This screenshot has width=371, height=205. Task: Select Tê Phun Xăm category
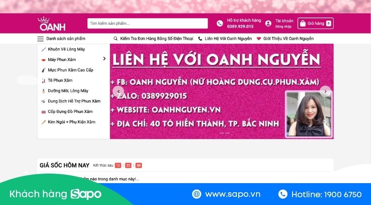(60, 80)
